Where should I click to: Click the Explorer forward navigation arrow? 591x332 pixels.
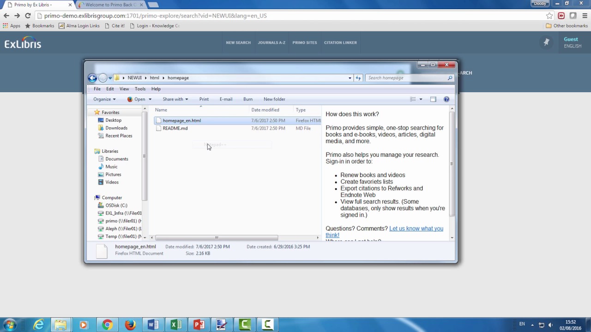(103, 78)
